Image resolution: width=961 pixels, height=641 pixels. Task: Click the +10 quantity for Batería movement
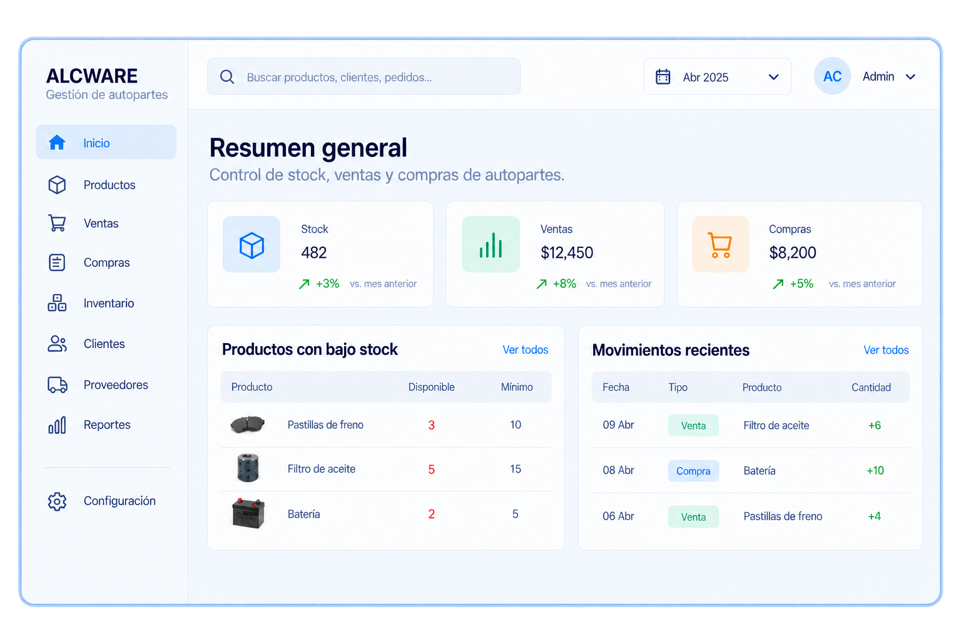click(x=875, y=471)
